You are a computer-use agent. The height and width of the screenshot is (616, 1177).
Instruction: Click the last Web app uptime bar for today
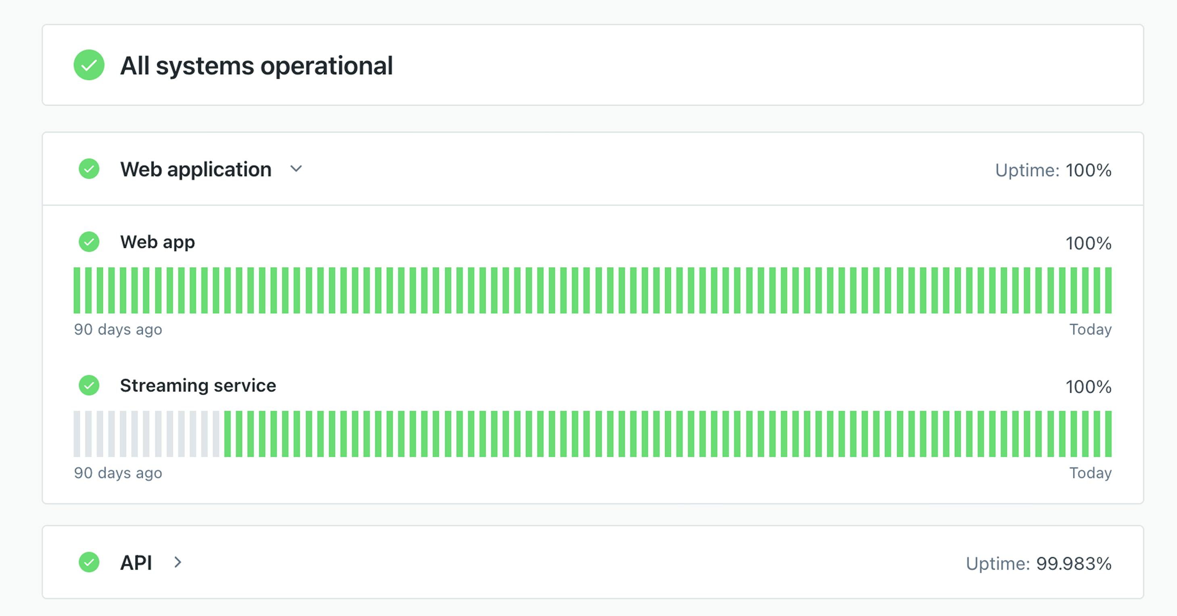pyautogui.click(x=1108, y=290)
